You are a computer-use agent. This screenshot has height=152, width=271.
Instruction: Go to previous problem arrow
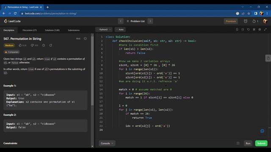121,21
